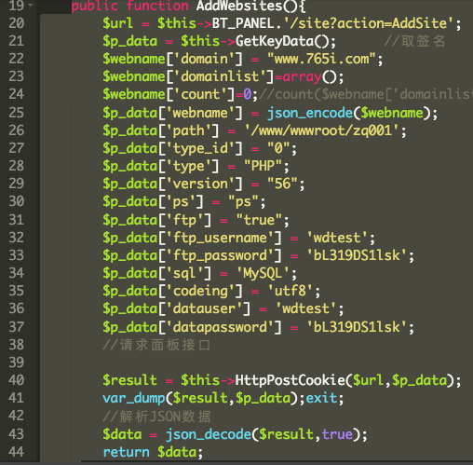
Task: Click the ftp_password value 'bL319DS1lsk'
Action: click(357, 255)
